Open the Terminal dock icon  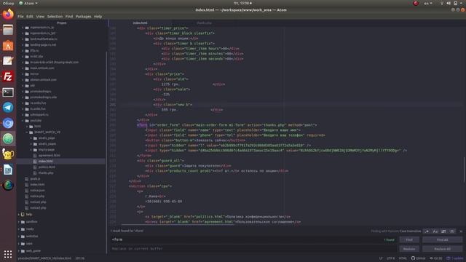(x=8, y=92)
